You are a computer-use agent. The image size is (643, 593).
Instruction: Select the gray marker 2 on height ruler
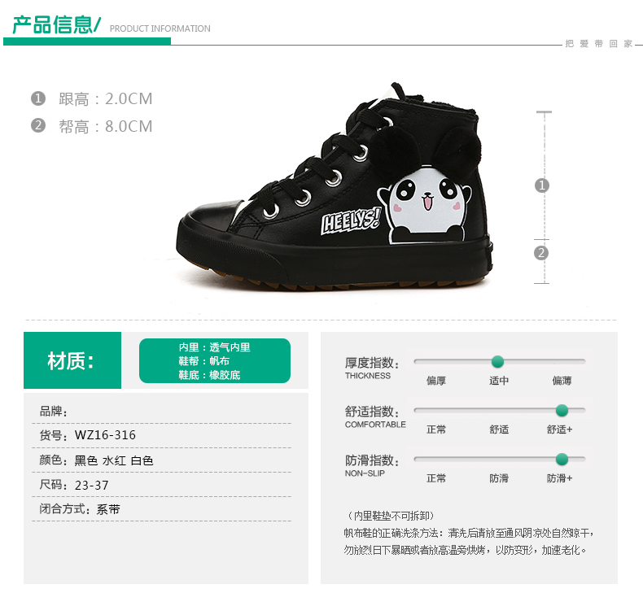(x=541, y=253)
